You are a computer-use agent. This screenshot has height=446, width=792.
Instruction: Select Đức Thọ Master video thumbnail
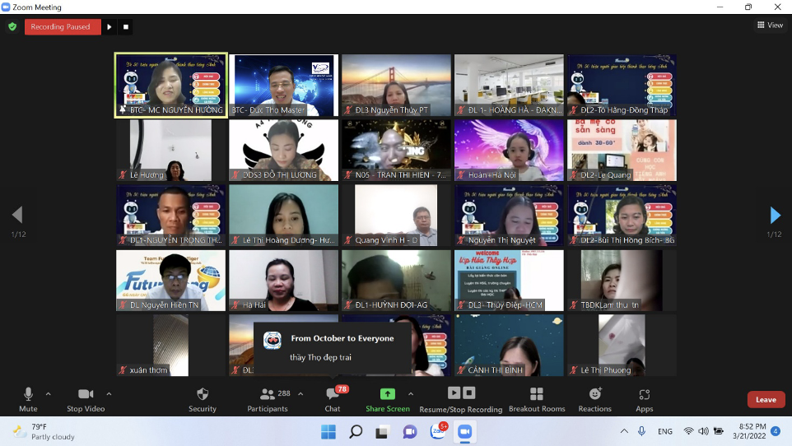tap(283, 86)
